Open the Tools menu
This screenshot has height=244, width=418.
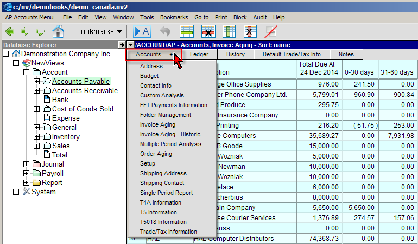coord(147,17)
